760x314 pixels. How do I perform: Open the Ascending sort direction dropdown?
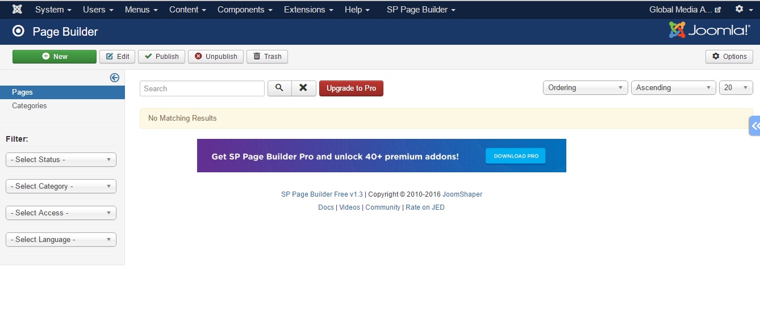[x=674, y=88]
